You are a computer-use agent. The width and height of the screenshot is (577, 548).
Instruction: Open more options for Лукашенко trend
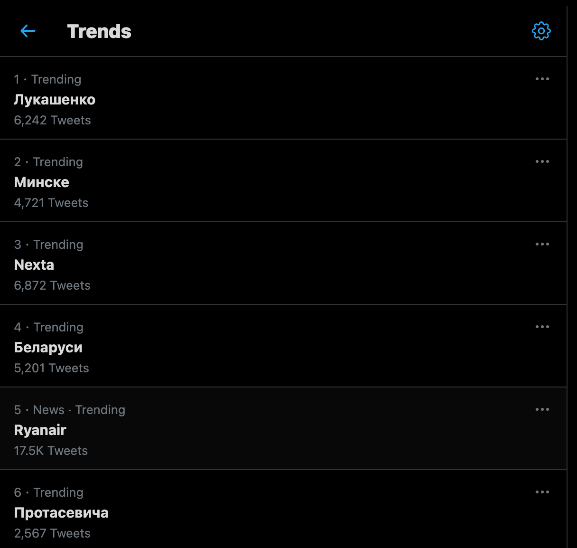[x=542, y=79]
